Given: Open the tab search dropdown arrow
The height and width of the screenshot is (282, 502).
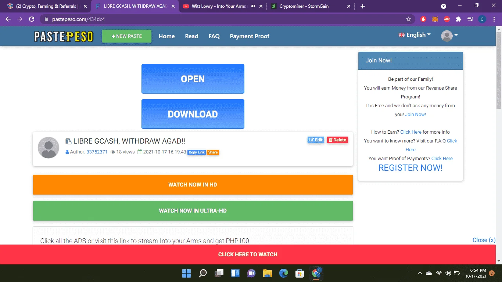Looking at the screenshot, I should [444, 6].
